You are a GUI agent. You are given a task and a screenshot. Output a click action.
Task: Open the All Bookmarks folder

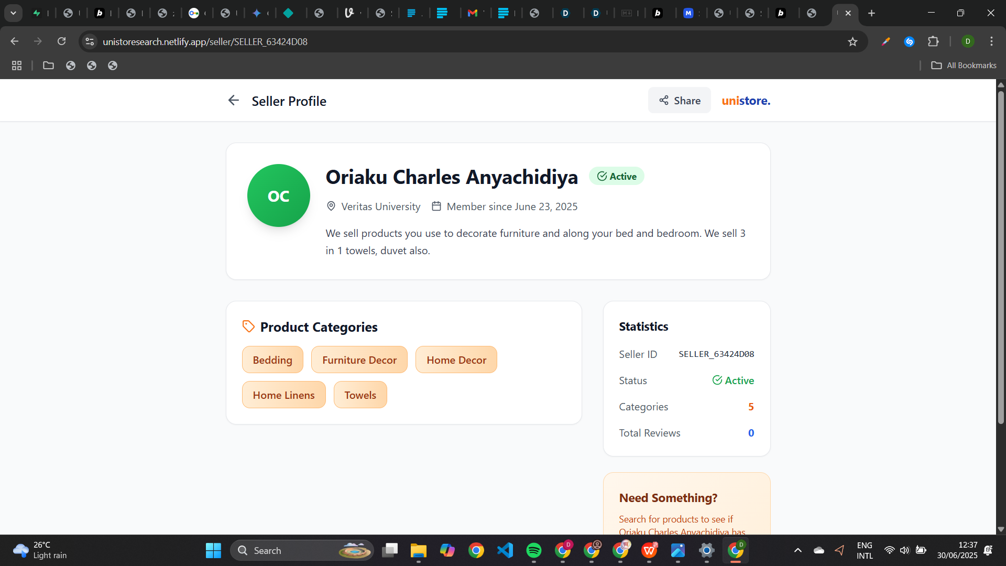[964, 66]
